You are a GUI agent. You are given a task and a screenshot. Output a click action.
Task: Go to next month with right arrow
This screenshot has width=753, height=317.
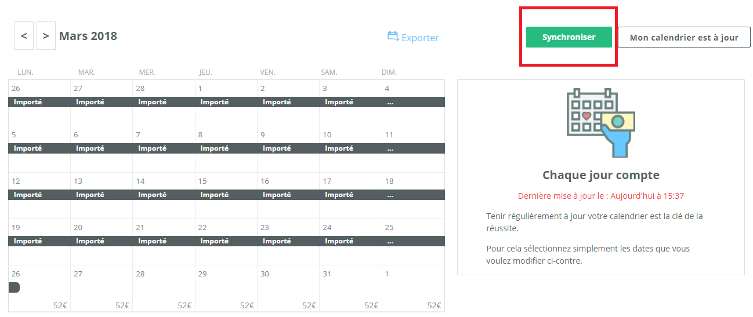tap(46, 36)
